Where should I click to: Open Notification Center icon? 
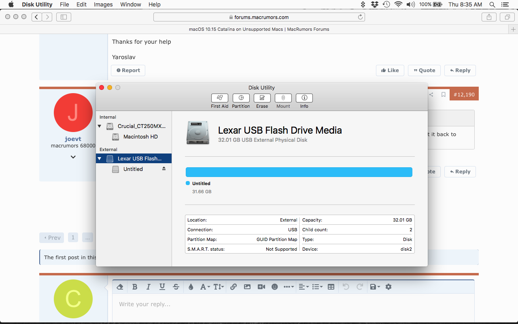505,4
